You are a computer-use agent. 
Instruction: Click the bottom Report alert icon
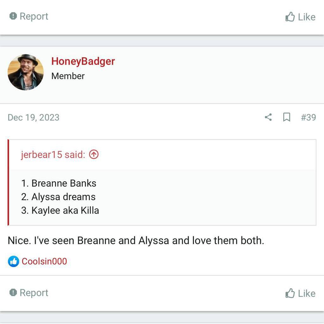click(x=13, y=293)
